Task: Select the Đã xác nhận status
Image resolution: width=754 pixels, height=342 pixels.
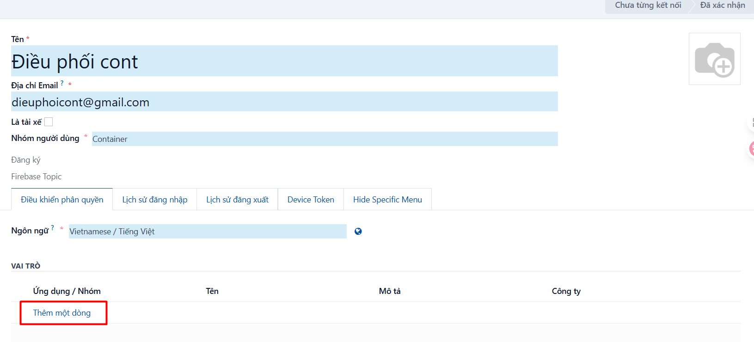Action: pyautogui.click(x=723, y=6)
